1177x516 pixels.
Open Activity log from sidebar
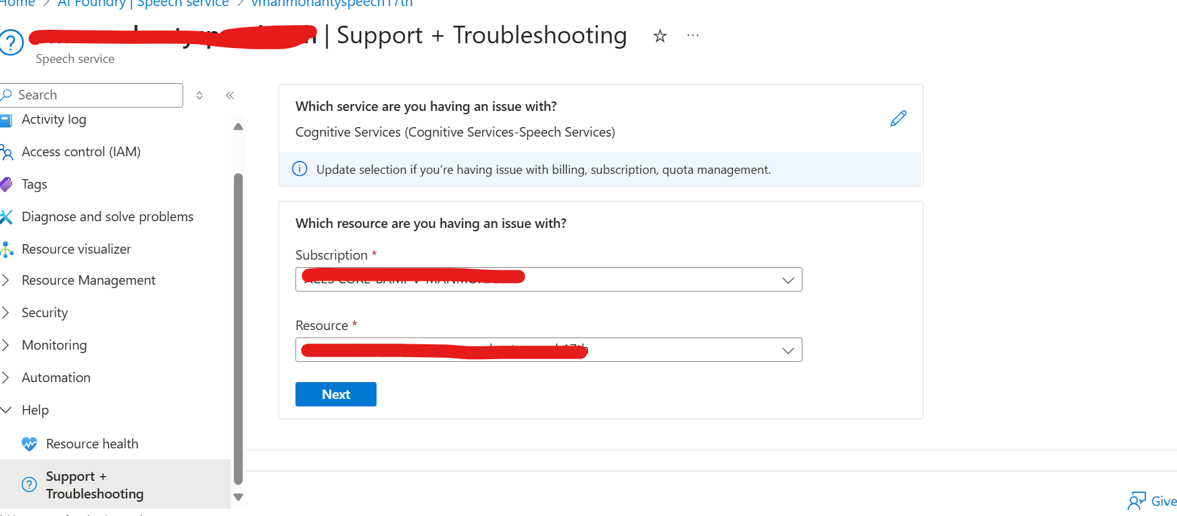coord(54,120)
